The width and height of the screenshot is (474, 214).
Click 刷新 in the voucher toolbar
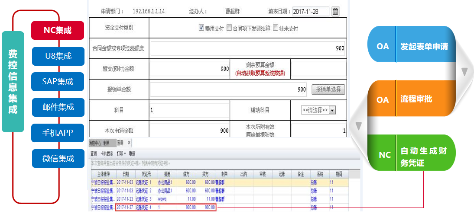pyautogui.click(x=132, y=153)
